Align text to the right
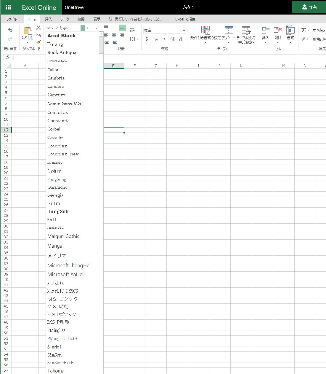Viewport: 326px width, 374px height. coord(122,35)
